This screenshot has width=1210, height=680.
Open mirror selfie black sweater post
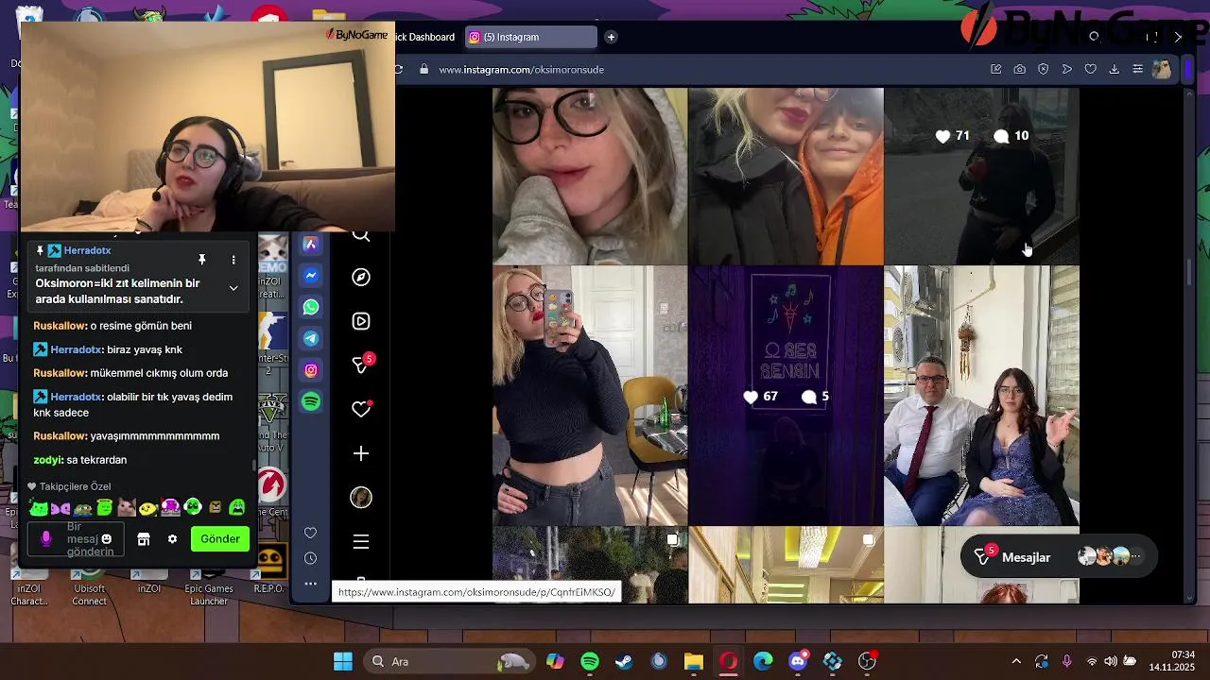pyautogui.click(x=590, y=396)
